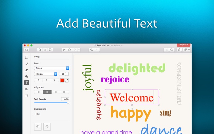Select the outlined 'CONGRATULATIONS' text
Viewport: 214px width, 134px height.
179,84
